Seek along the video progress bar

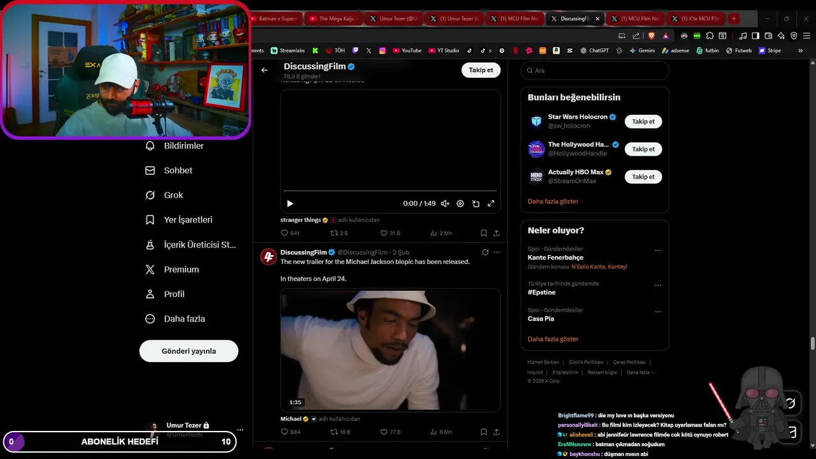coord(390,191)
